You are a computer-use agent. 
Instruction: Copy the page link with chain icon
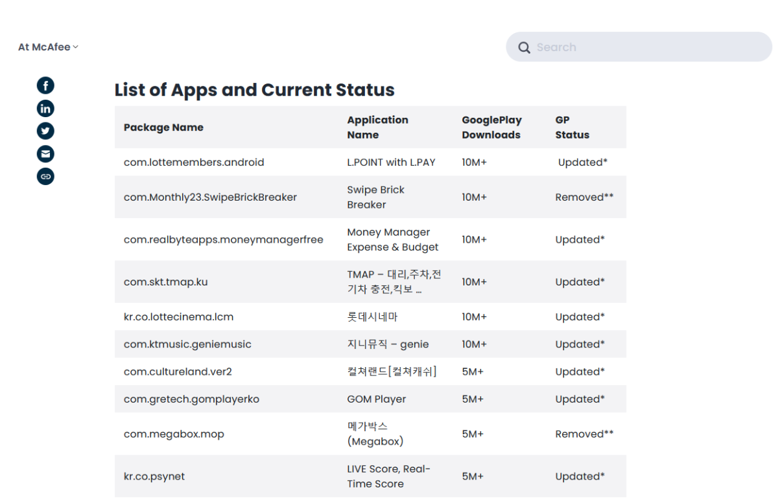(x=45, y=176)
